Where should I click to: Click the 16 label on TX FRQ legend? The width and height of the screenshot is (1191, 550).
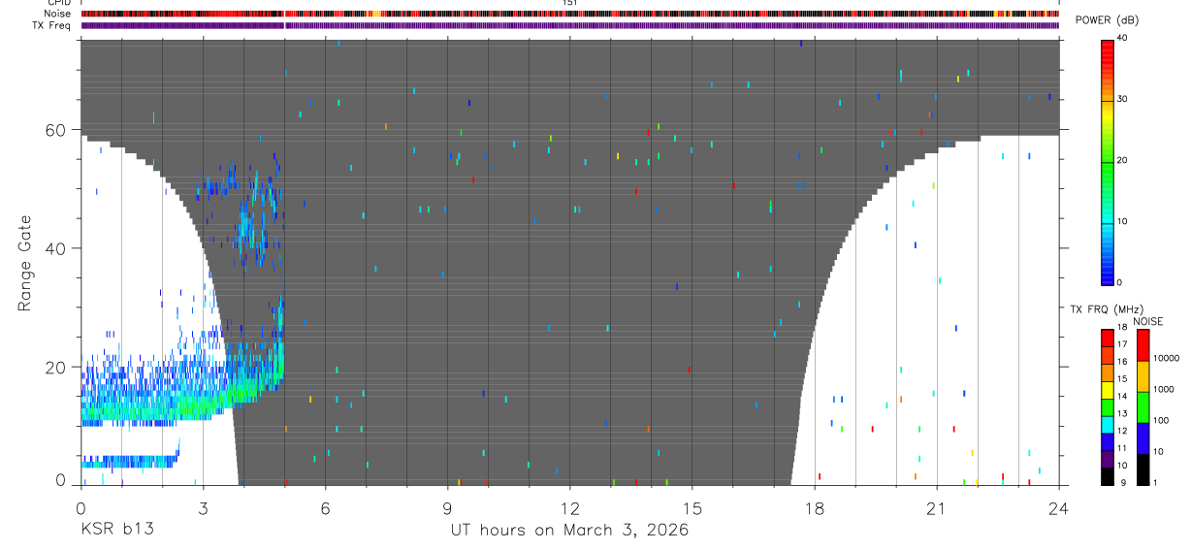click(1121, 361)
